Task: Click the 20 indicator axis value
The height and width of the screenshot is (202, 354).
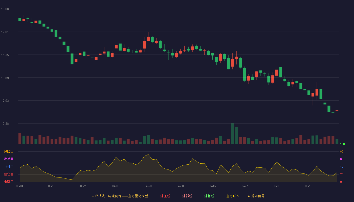Action: click(342, 174)
